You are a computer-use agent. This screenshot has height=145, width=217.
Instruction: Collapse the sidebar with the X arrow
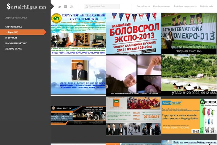point(51,6)
